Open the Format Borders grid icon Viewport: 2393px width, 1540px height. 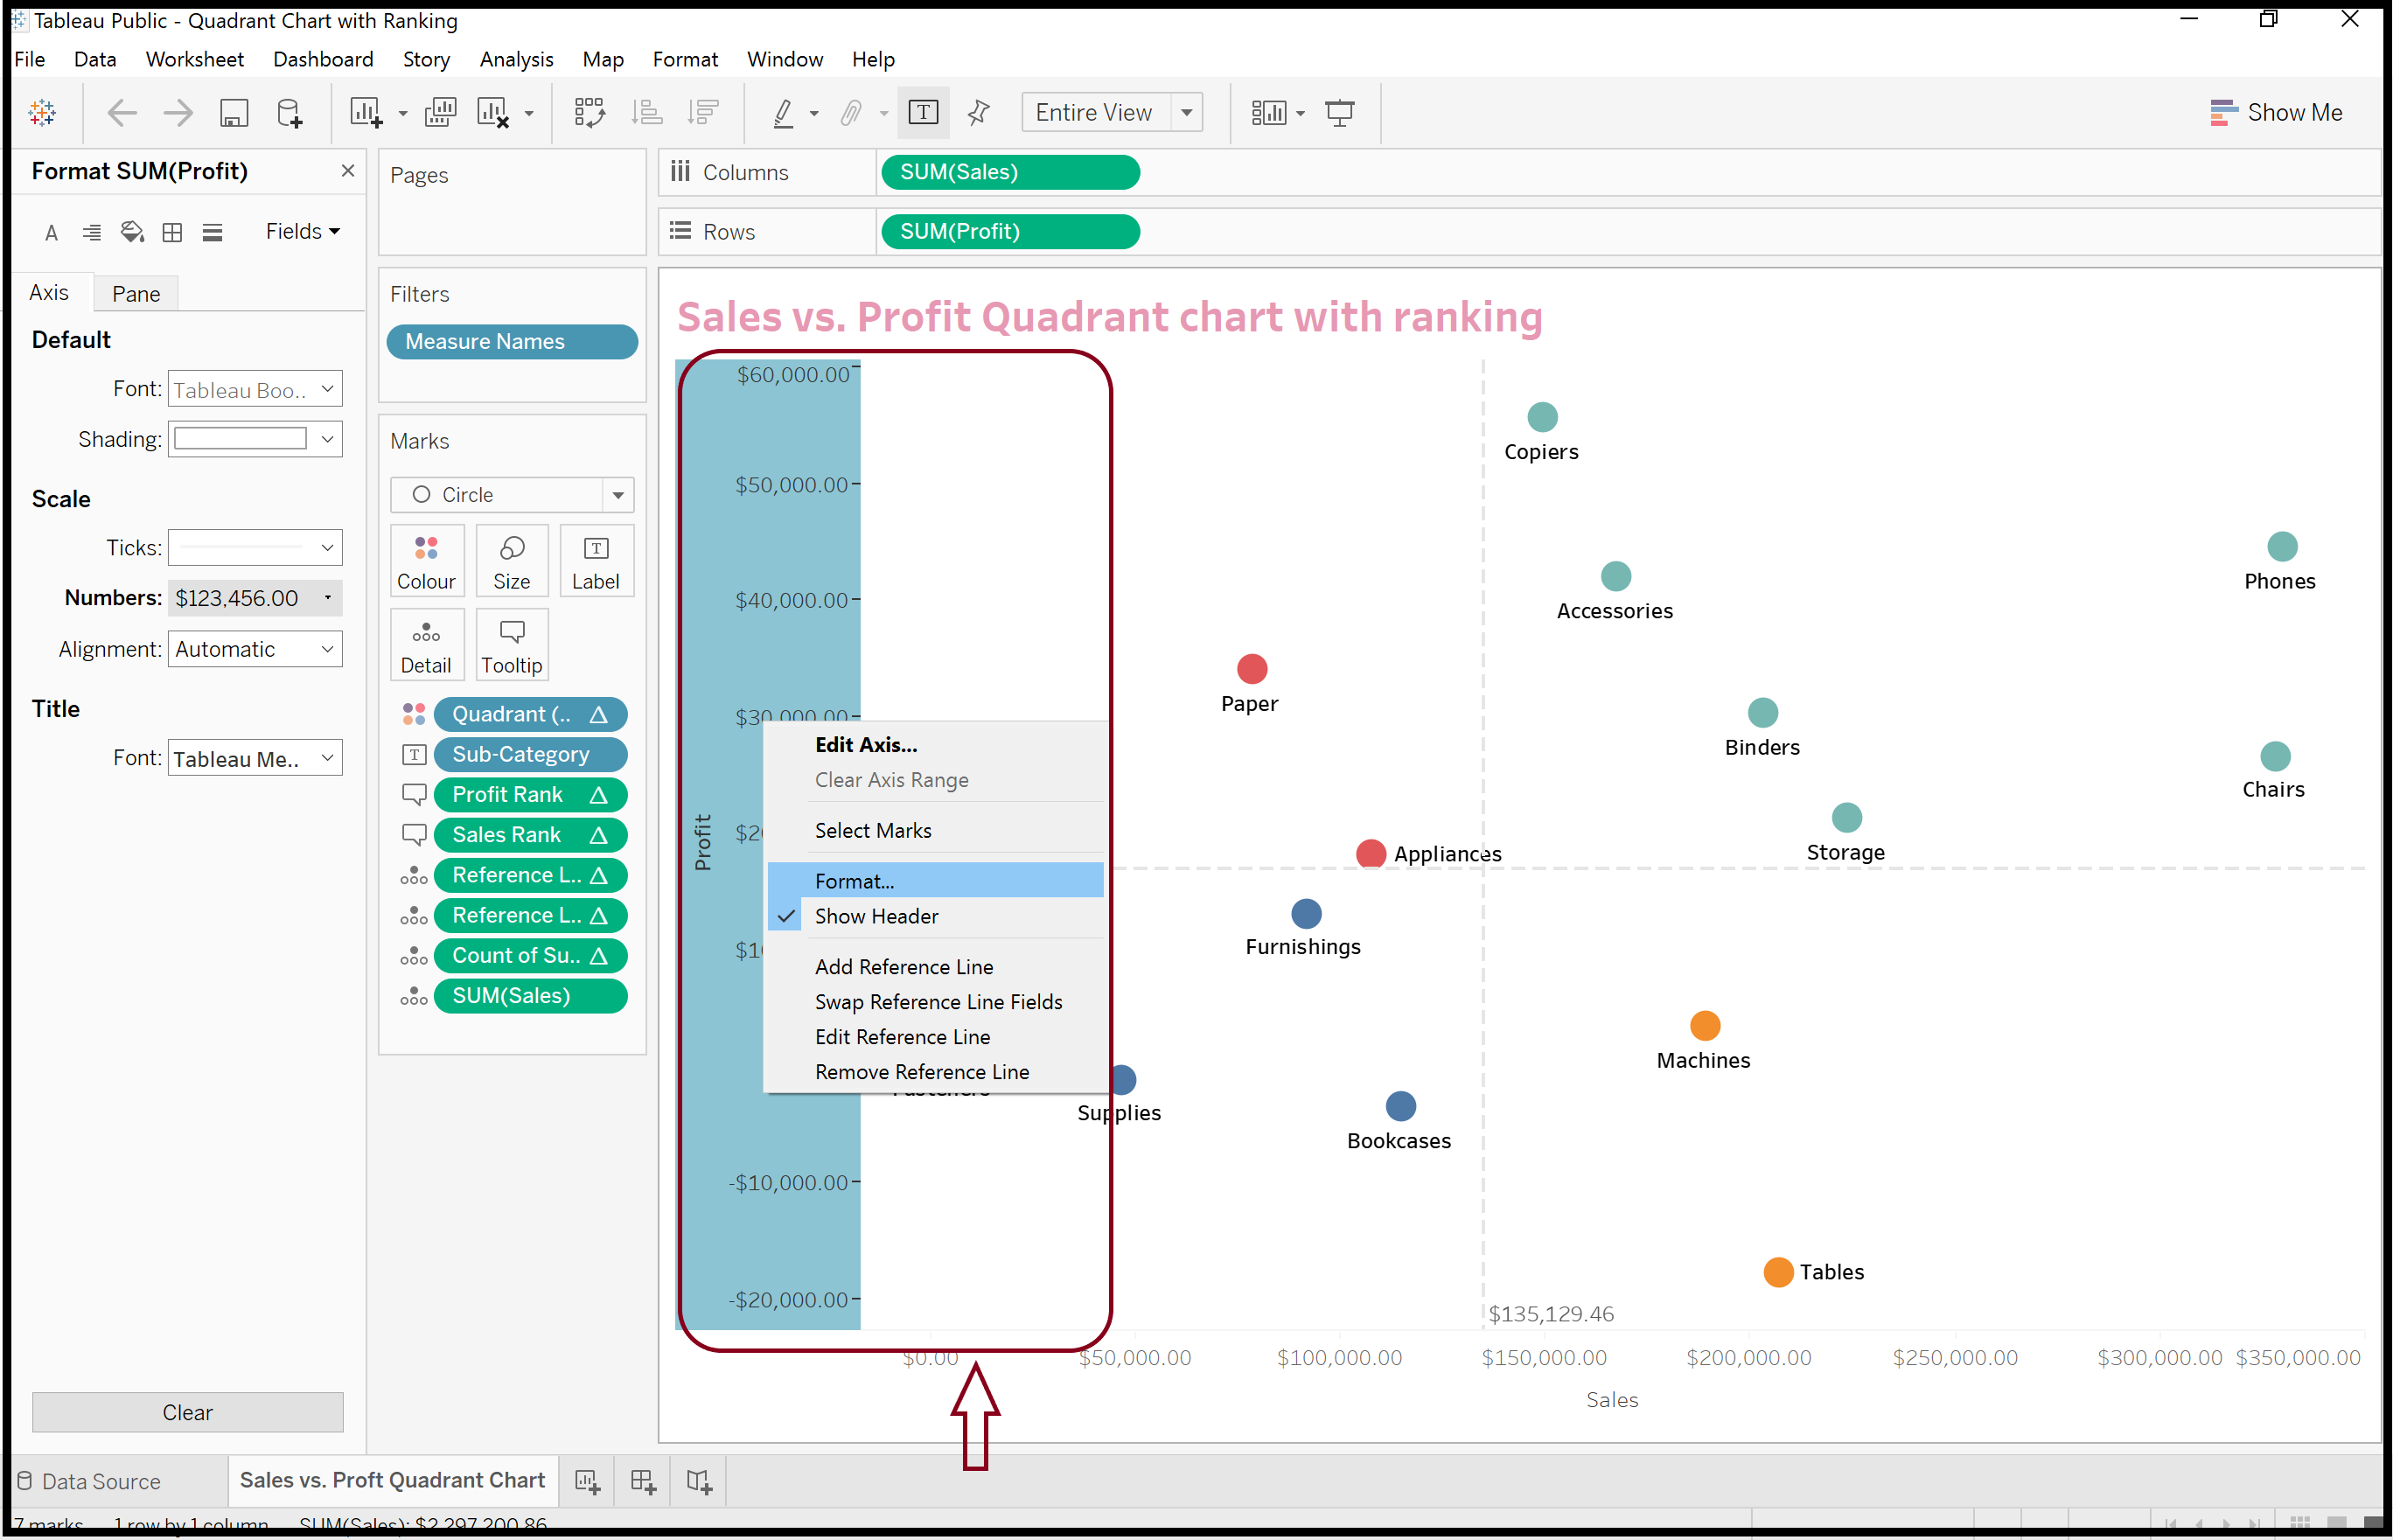172,233
